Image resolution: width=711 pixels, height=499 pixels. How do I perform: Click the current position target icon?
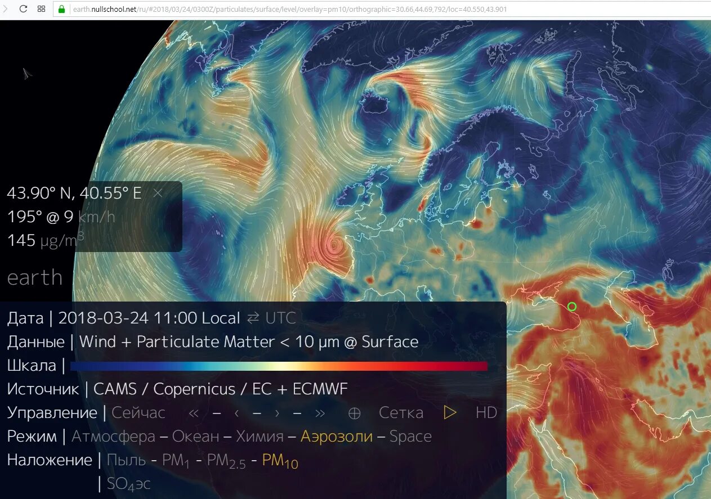point(354,413)
